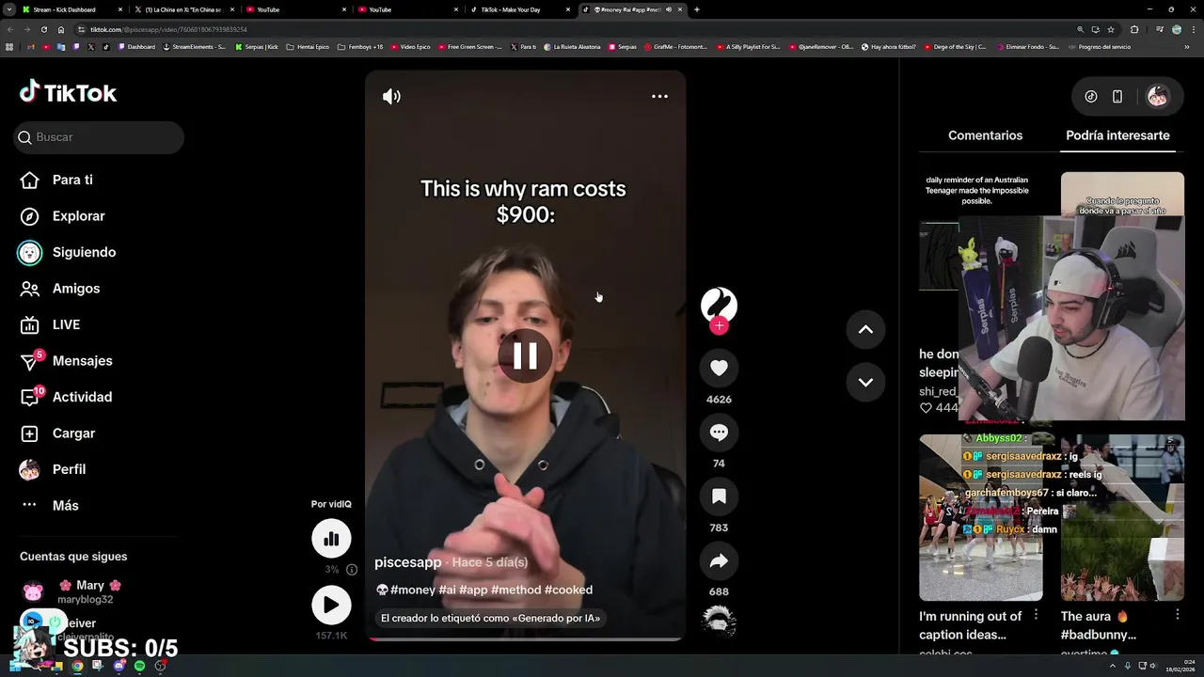This screenshot has width=1204, height=677.
Task: Bookmark this page with the star icon
Action: pos(1111,29)
